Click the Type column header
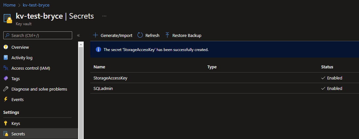359x139 pixels. point(212,67)
